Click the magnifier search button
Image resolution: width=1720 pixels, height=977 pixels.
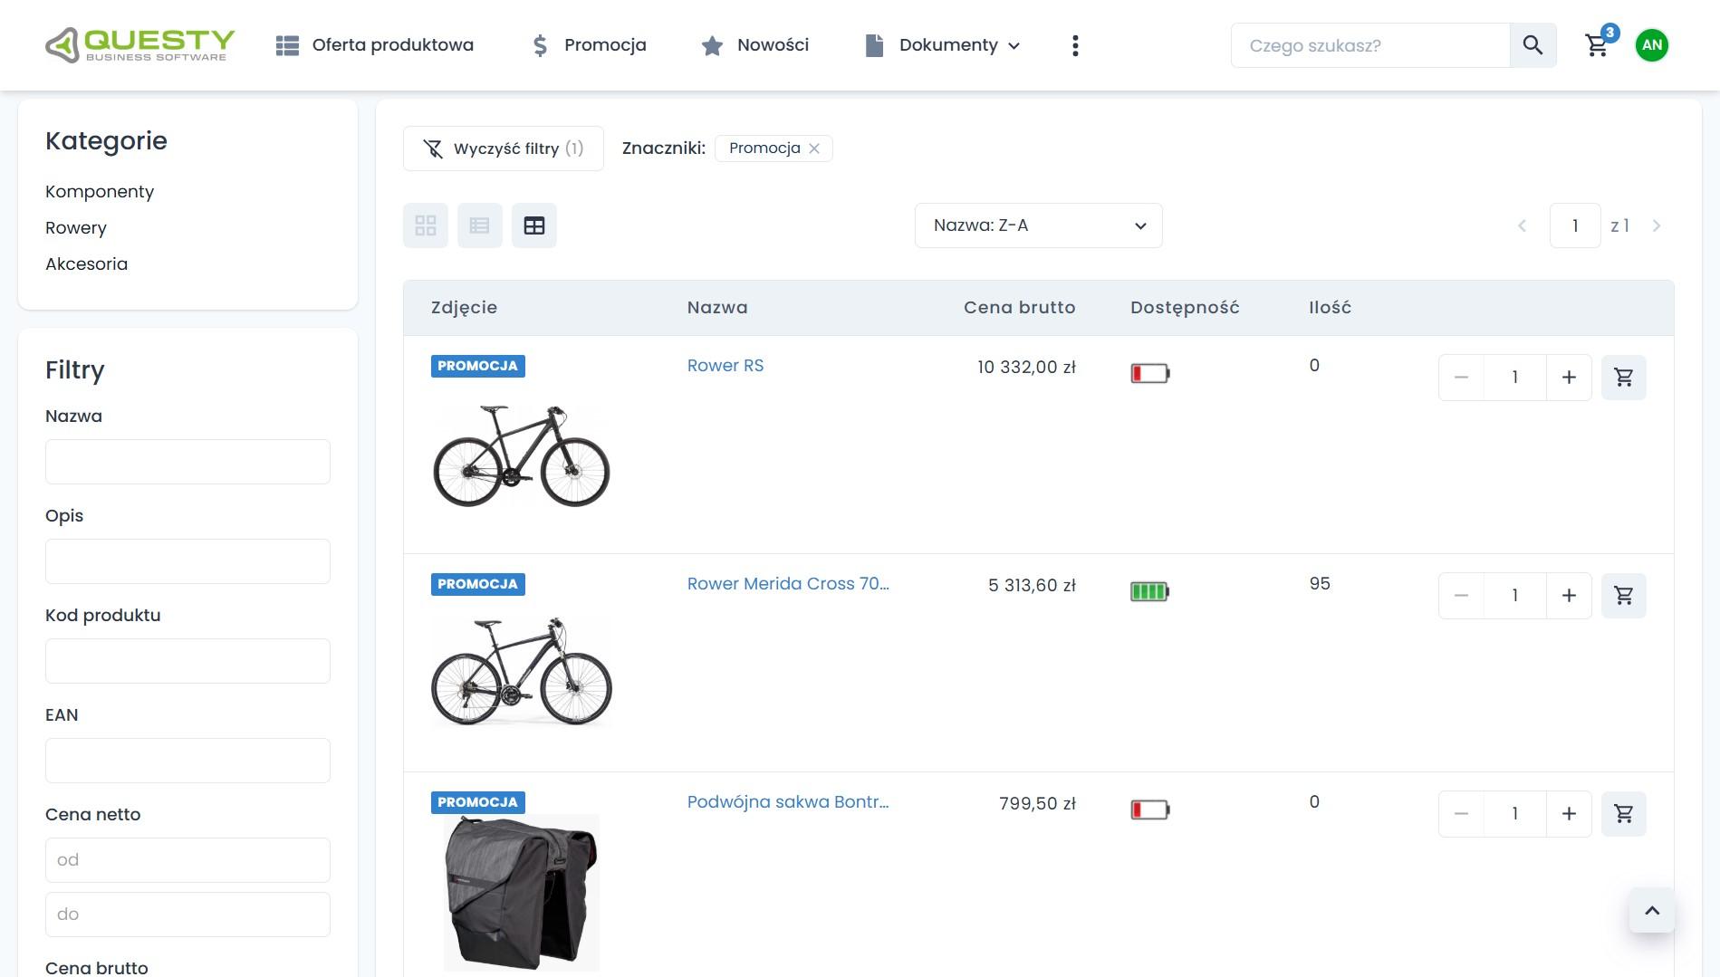click(x=1533, y=45)
